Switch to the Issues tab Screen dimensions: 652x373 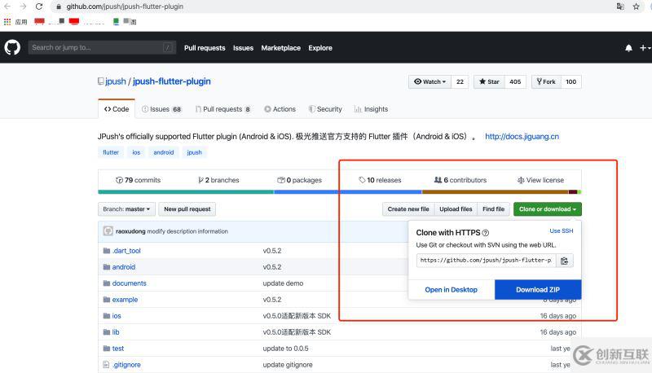160,109
